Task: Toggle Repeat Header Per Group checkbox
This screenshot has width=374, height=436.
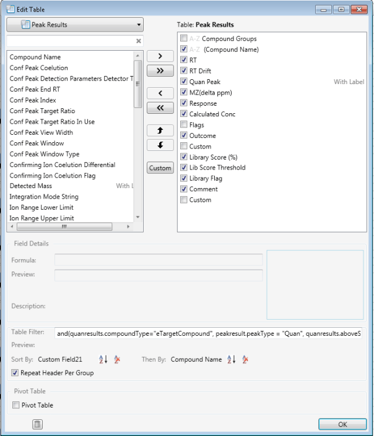Action: tap(15, 372)
